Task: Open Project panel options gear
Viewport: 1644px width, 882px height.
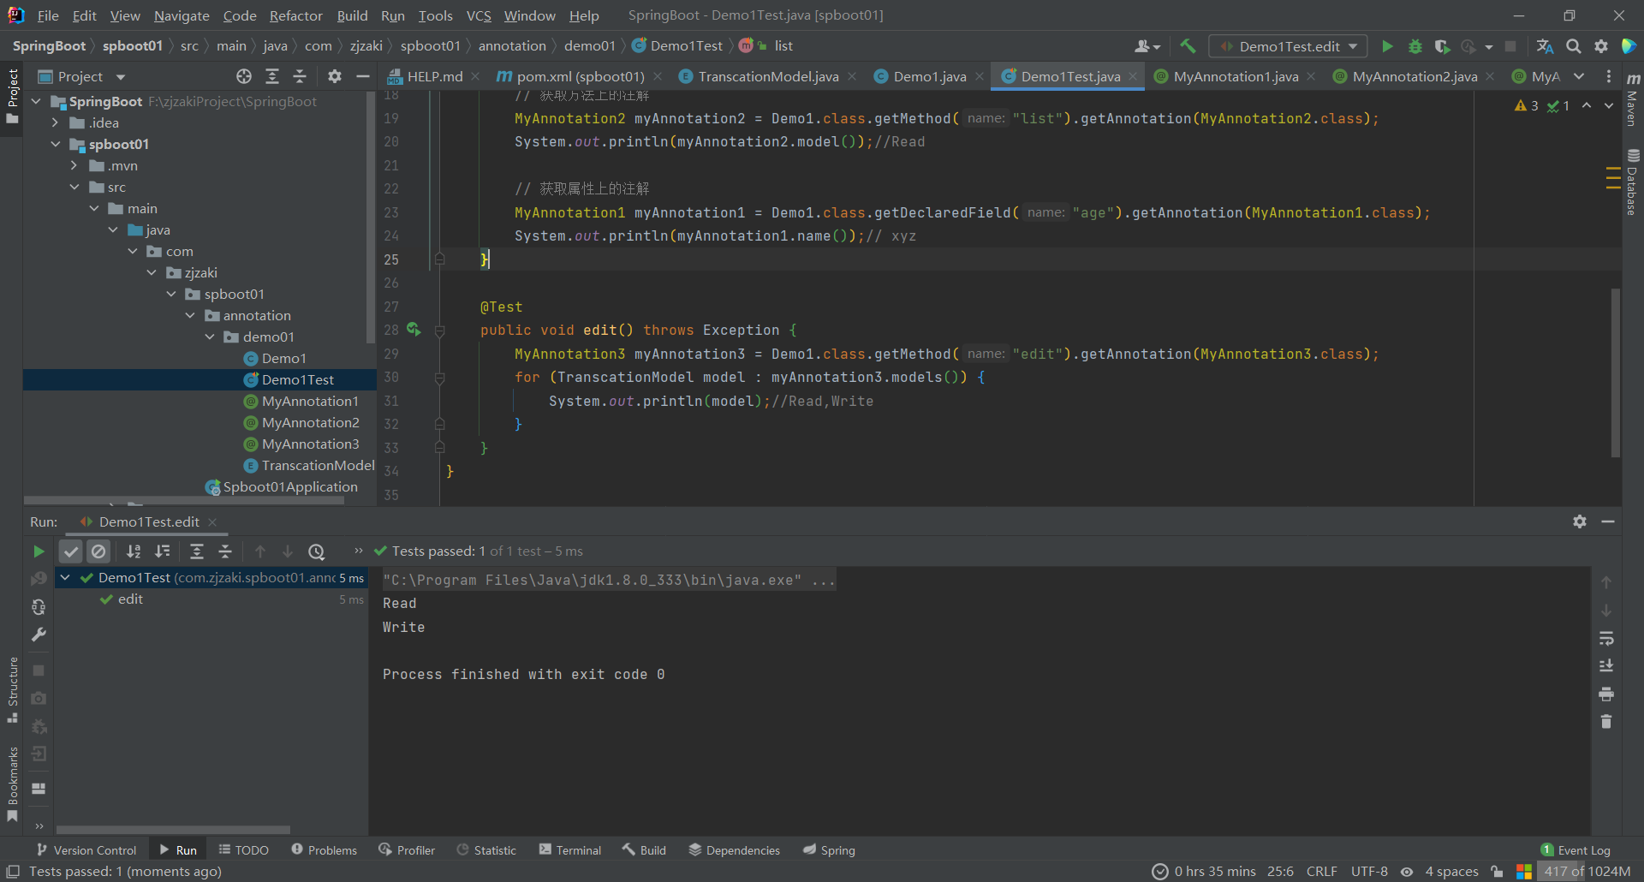Action: pyautogui.click(x=335, y=76)
